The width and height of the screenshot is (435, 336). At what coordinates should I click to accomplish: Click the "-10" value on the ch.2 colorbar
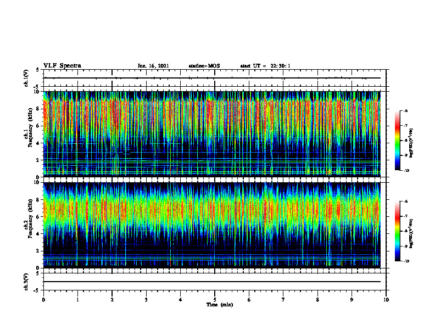(x=406, y=261)
